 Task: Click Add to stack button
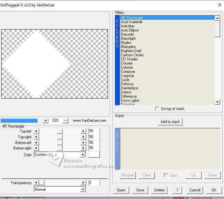tap(170, 122)
